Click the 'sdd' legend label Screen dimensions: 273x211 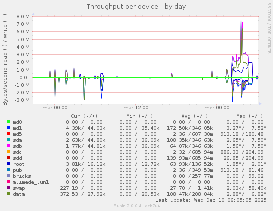click(17, 158)
